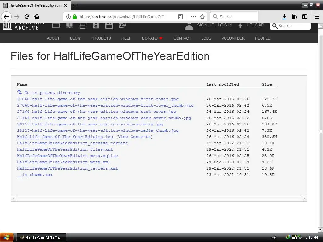
Task: Open __ia_thumb.jpg file link
Action: pyautogui.click(x=35, y=175)
